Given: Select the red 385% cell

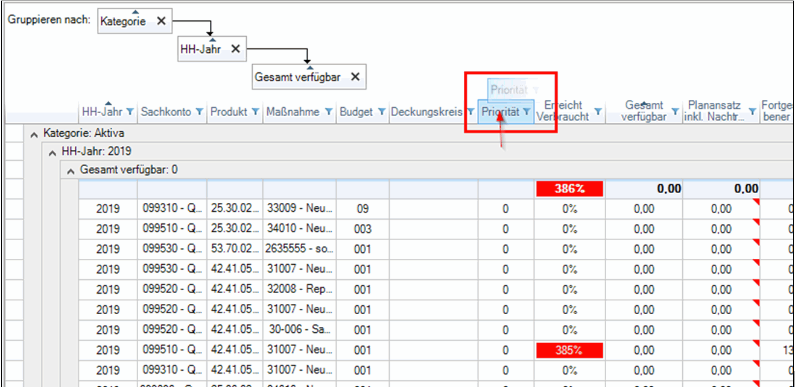Looking at the screenshot, I should pos(569,350).
